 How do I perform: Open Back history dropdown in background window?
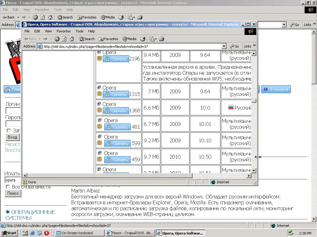[x=18, y=17]
